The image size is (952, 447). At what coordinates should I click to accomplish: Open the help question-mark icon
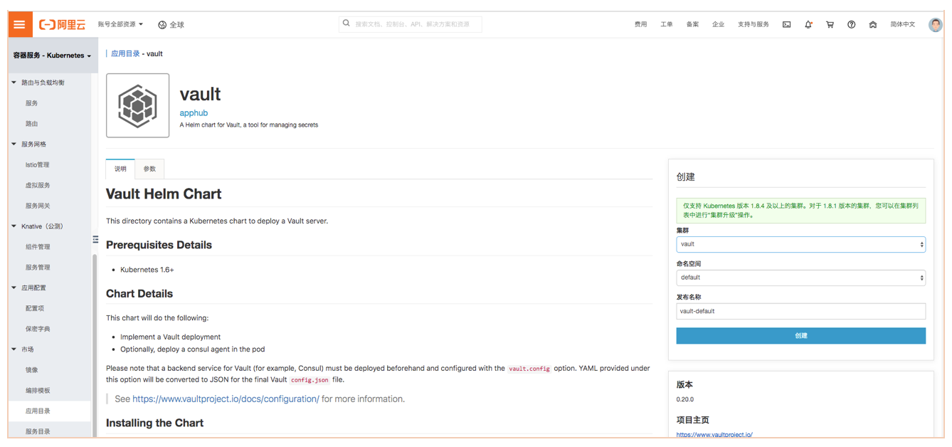tap(852, 23)
